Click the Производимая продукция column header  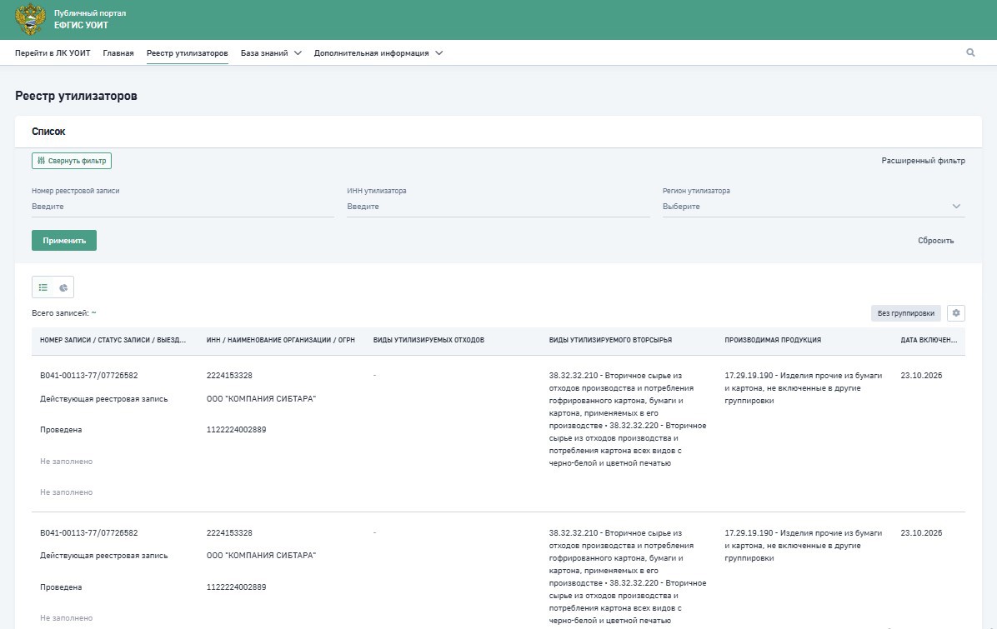[773, 341]
